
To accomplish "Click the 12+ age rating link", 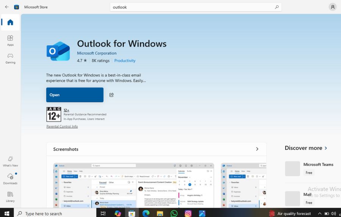I will pos(66,110).
